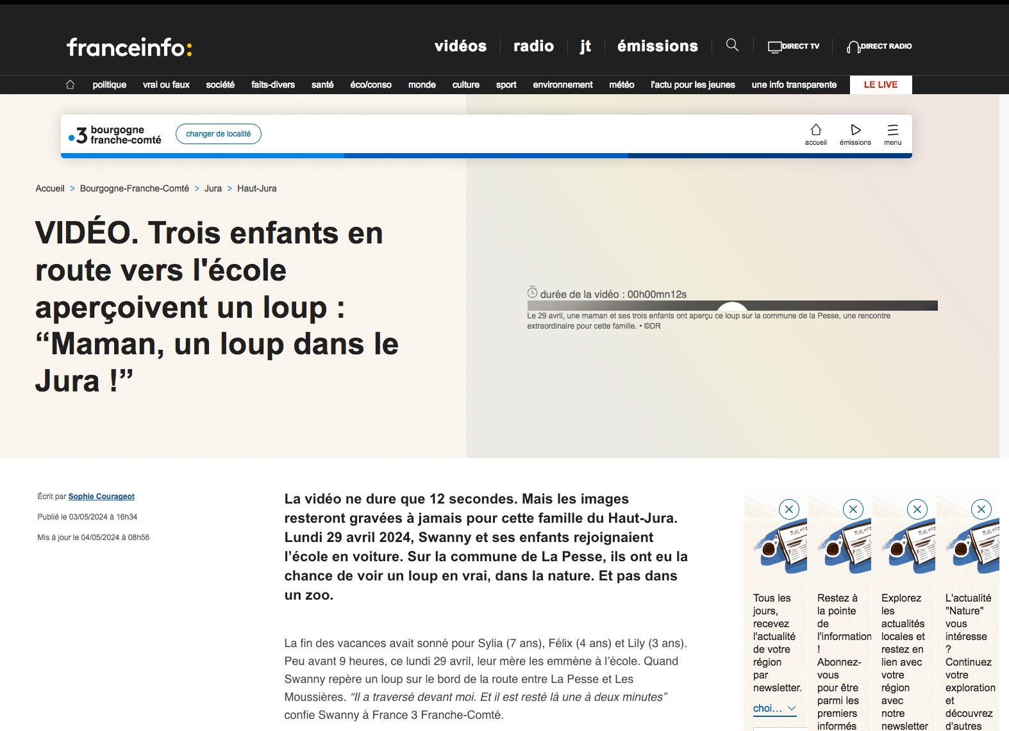Click 'changer de localité' button
The height and width of the screenshot is (731, 1009).
[218, 134]
